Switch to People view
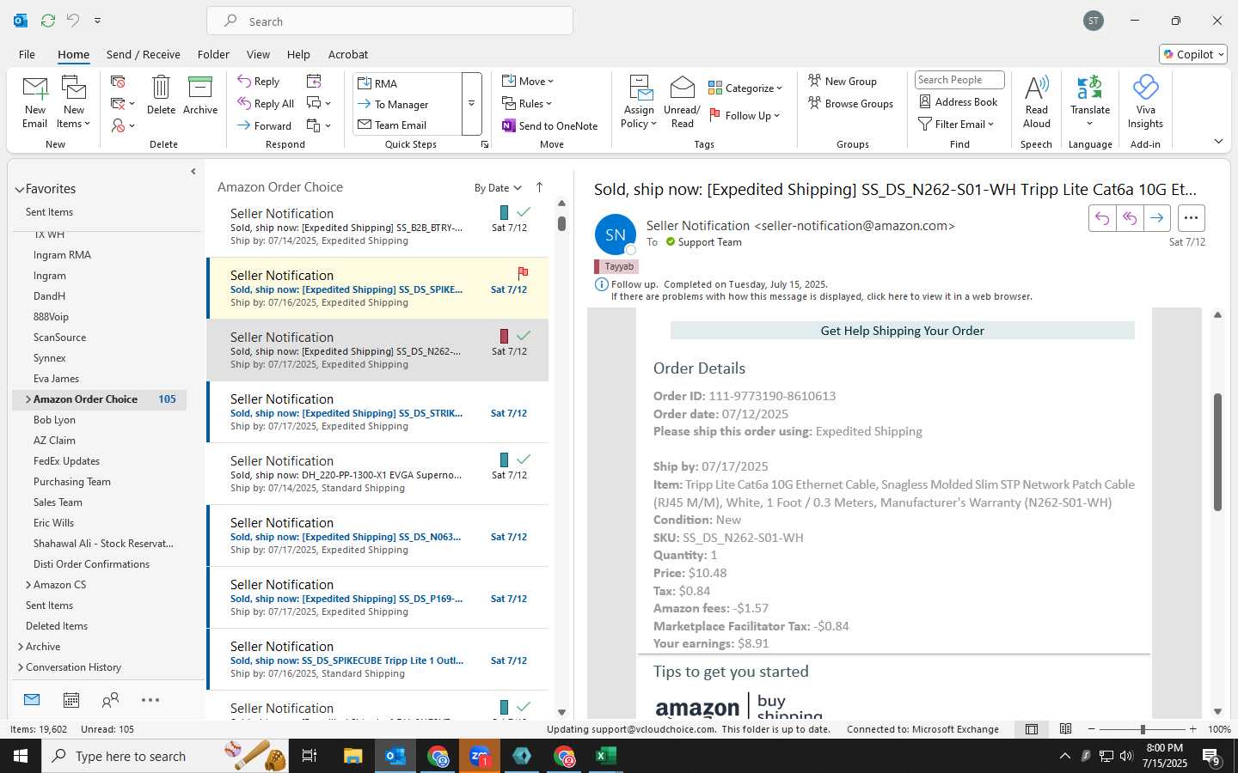 click(110, 700)
